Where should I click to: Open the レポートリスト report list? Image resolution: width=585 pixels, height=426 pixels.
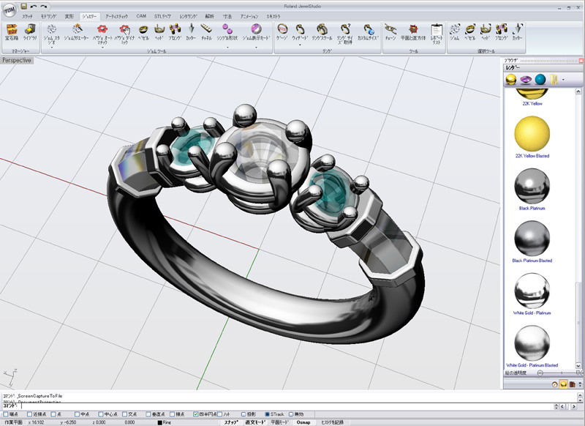point(437,31)
